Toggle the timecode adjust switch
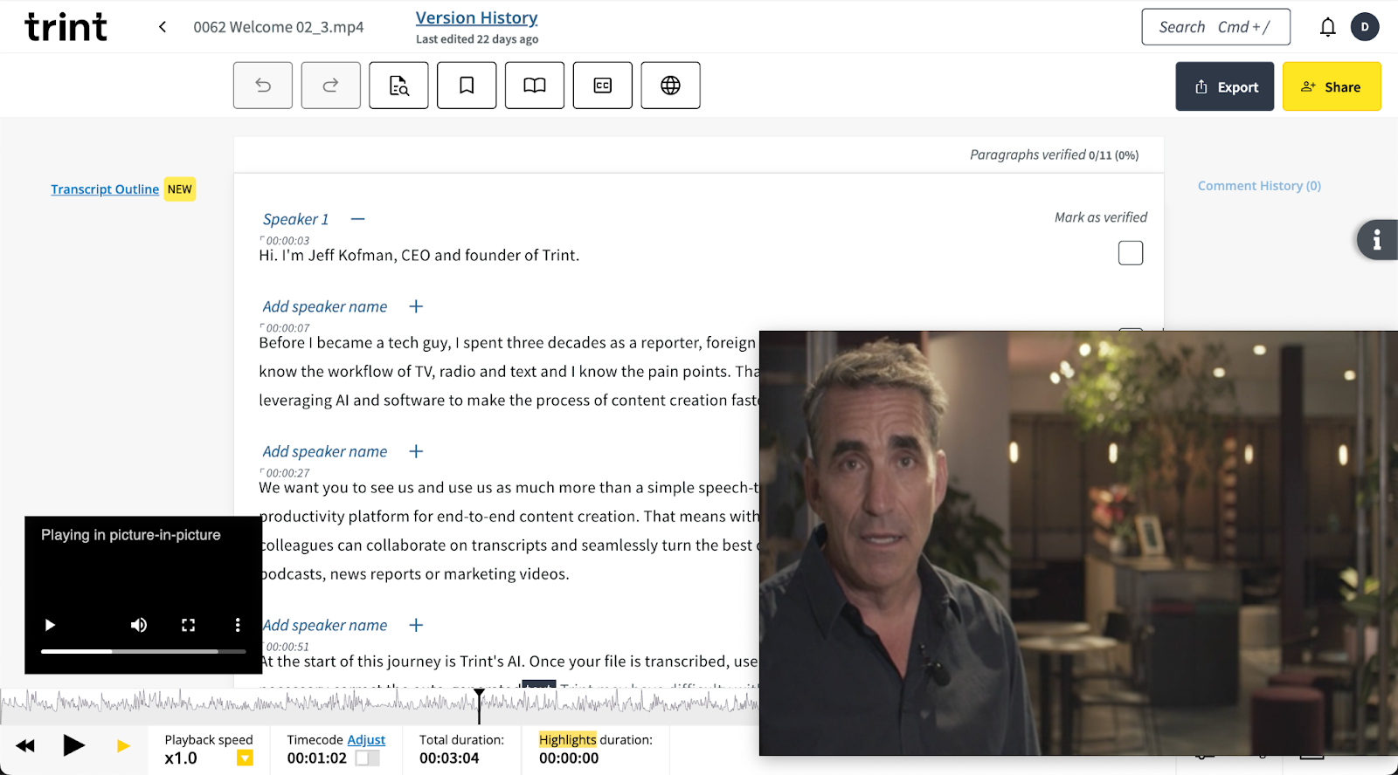Image resolution: width=1398 pixels, height=775 pixels. (368, 758)
